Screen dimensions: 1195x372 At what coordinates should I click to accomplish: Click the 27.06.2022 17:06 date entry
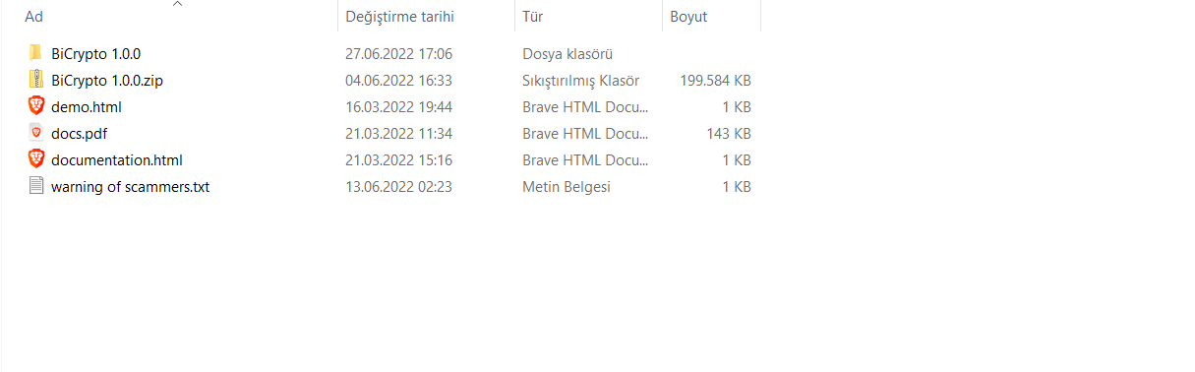398,54
